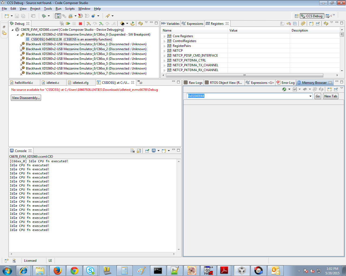Screen dimensions: 346x276
Task: Open Debug launch dropdown arrow beside bug icon
Action: (49, 16)
